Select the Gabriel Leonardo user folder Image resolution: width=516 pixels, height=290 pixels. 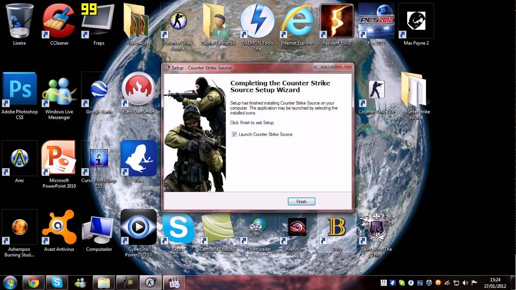tap(218, 24)
